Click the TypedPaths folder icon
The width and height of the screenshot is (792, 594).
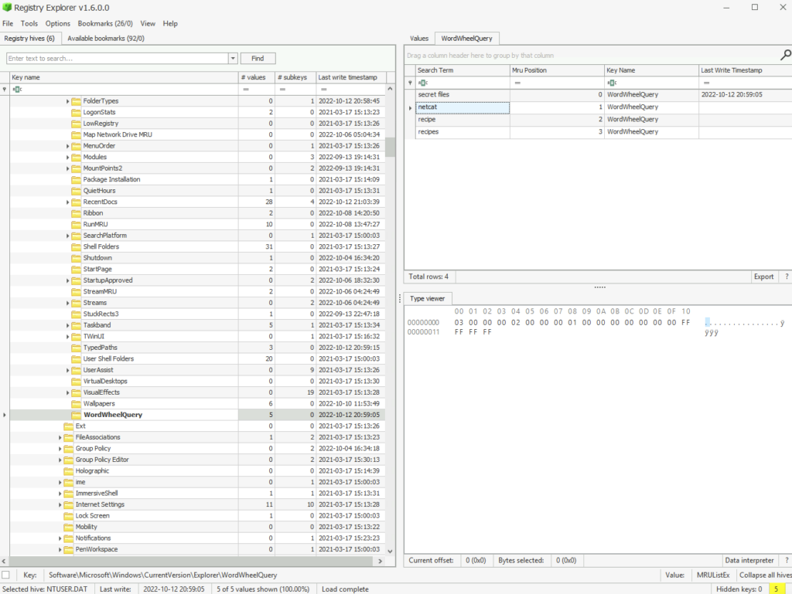[x=77, y=348]
